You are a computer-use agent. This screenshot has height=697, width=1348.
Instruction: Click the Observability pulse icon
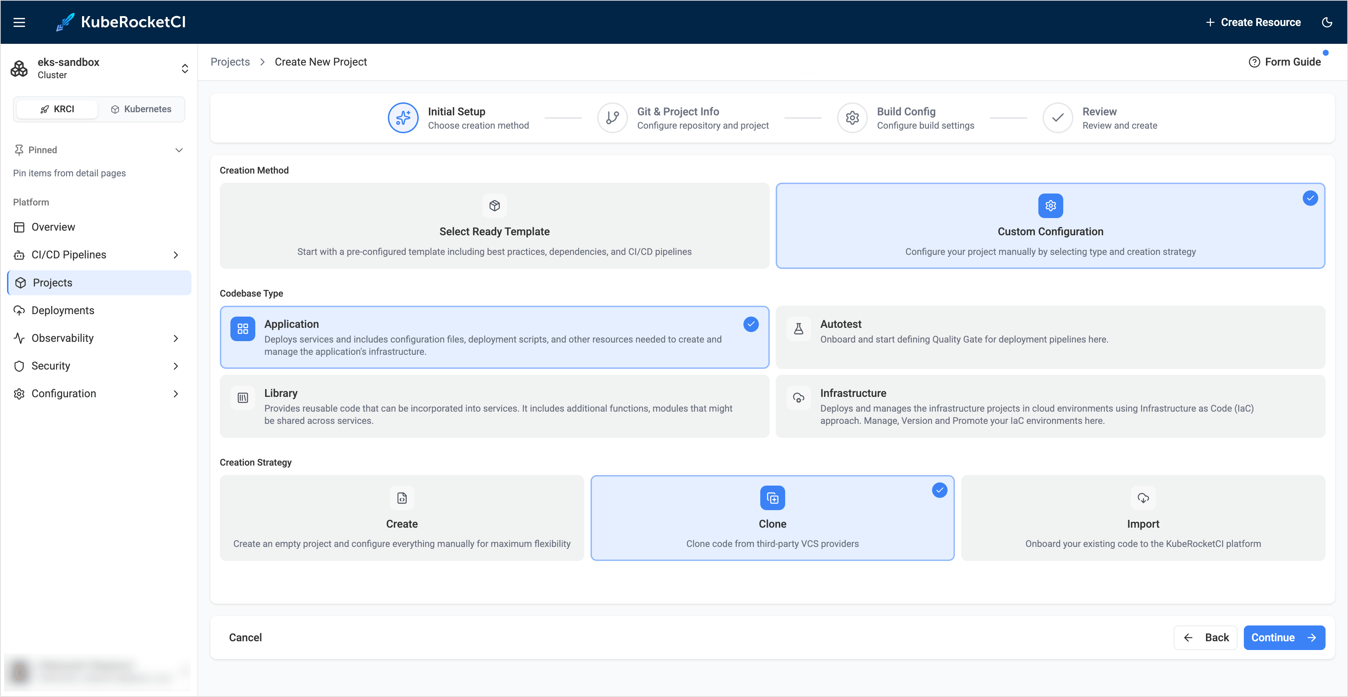pos(19,338)
